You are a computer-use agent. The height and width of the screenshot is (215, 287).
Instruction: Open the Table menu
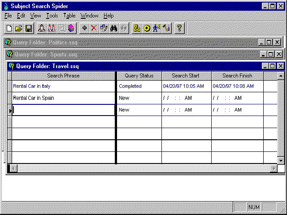70,16
